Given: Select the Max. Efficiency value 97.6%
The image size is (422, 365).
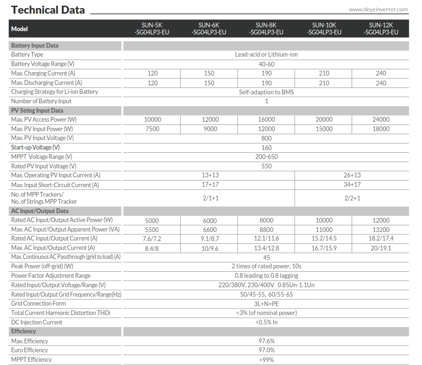Looking at the screenshot, I should pos(266,341).
